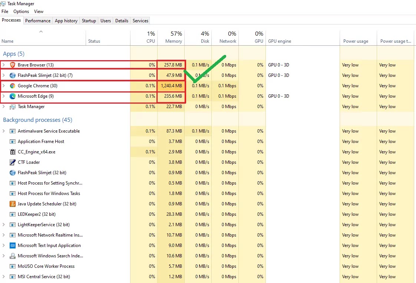This screenshot has height=283, width=416.
Task: Click the Google Chrome icon
Action: click(x=13, y=85)
